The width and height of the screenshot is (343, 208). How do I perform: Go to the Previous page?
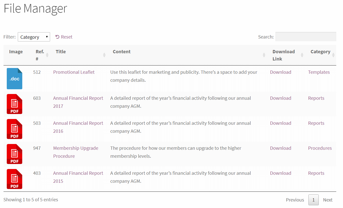click(x=295, y=200)
